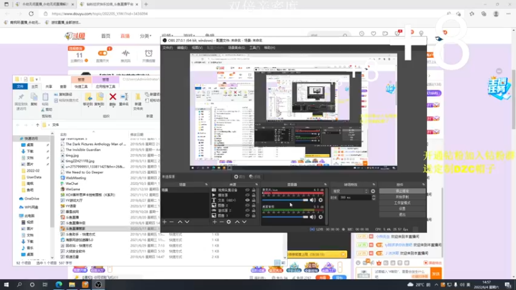Pop out the OBS mixer dock
This screenshot has height=290, width=516.
click(x=325, y=184)
